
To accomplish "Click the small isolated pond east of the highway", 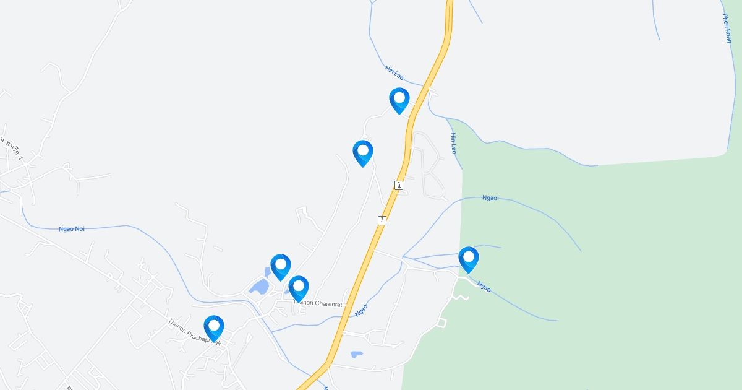I will 357,355.
